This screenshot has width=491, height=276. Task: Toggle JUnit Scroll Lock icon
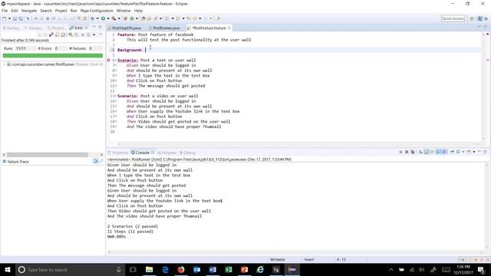click(x=64, y=34)
